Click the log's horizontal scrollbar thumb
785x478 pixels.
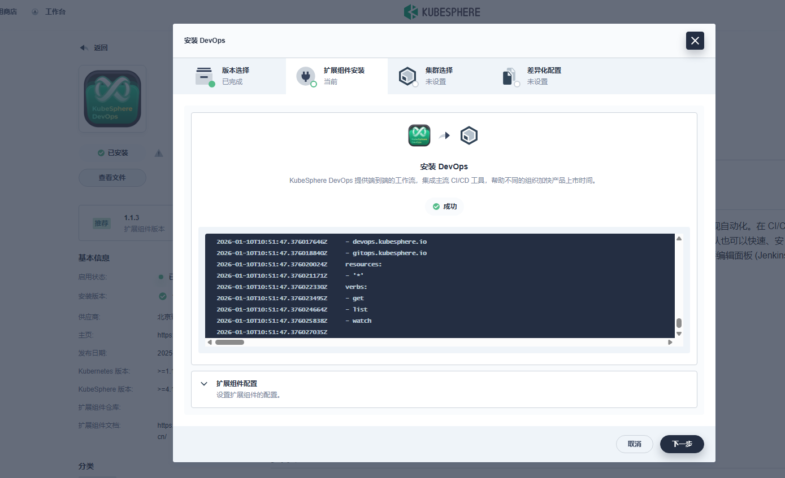tap(229, 342)
